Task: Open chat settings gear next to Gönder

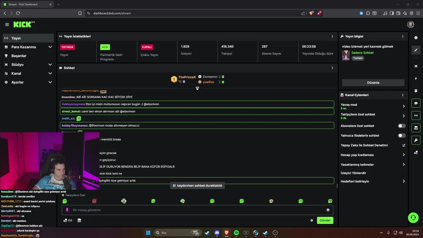Action: pyautogui.click(x=312, y=220)
